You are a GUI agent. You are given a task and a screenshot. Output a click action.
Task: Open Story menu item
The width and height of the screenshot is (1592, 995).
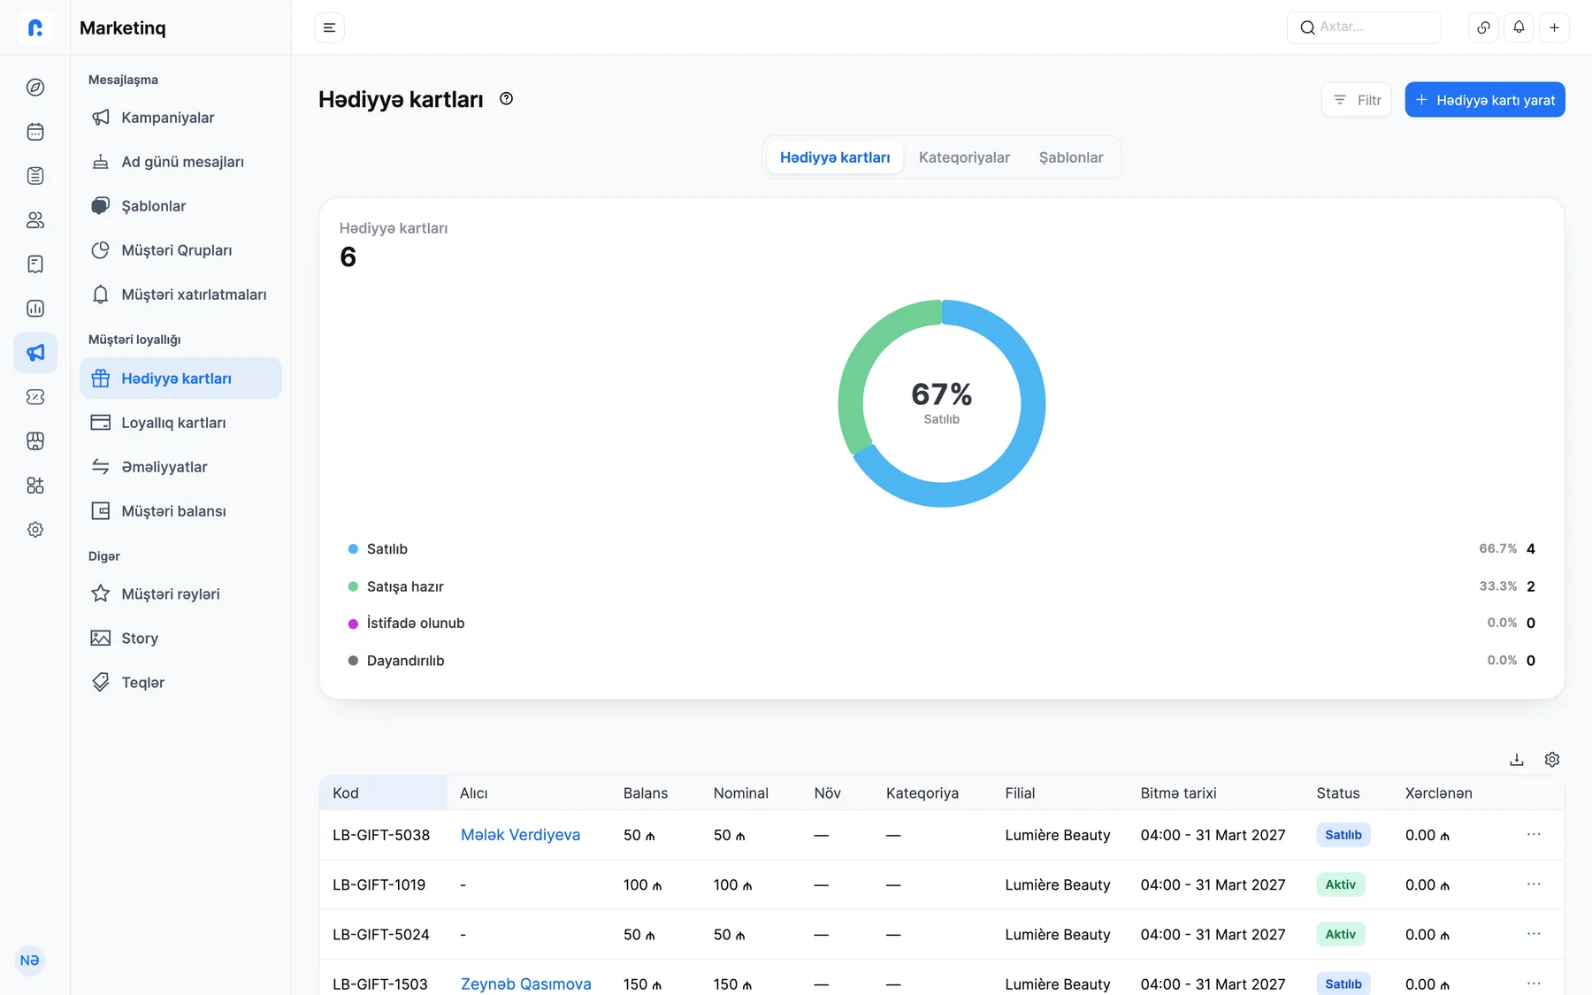click(180, 639)
